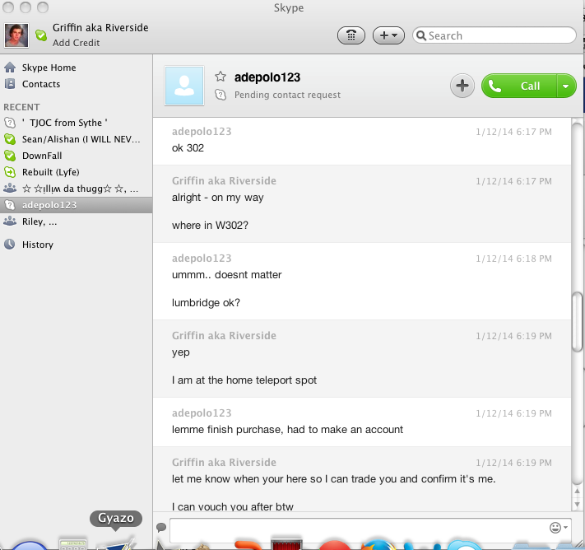Click the online status icon beside DownFall
Image resolution: width=585 pixels, height=550 pixels.
pyautogui.click(x=10, y=156)
